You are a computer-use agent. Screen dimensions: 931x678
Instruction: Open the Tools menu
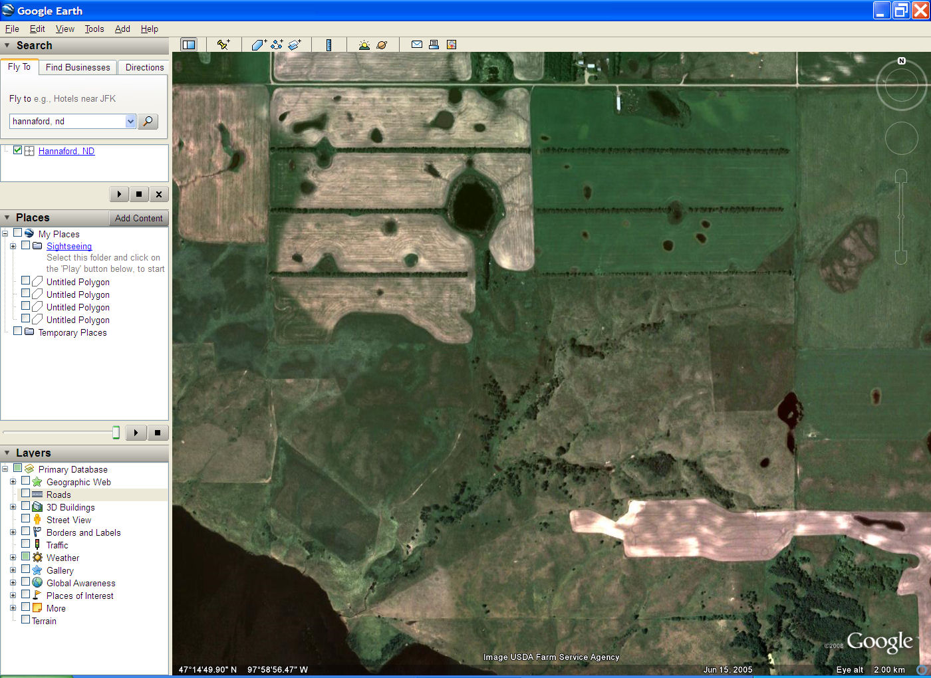(94, 29)
